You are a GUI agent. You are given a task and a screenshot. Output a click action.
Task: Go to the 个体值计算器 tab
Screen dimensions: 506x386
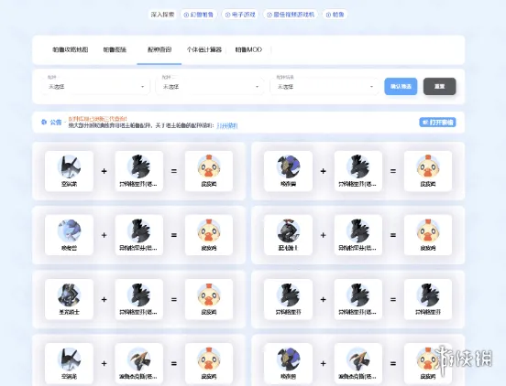click(x=203, y=49)
